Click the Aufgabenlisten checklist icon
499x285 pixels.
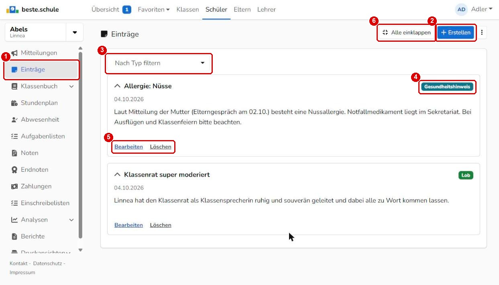click(x=14, y=136)
